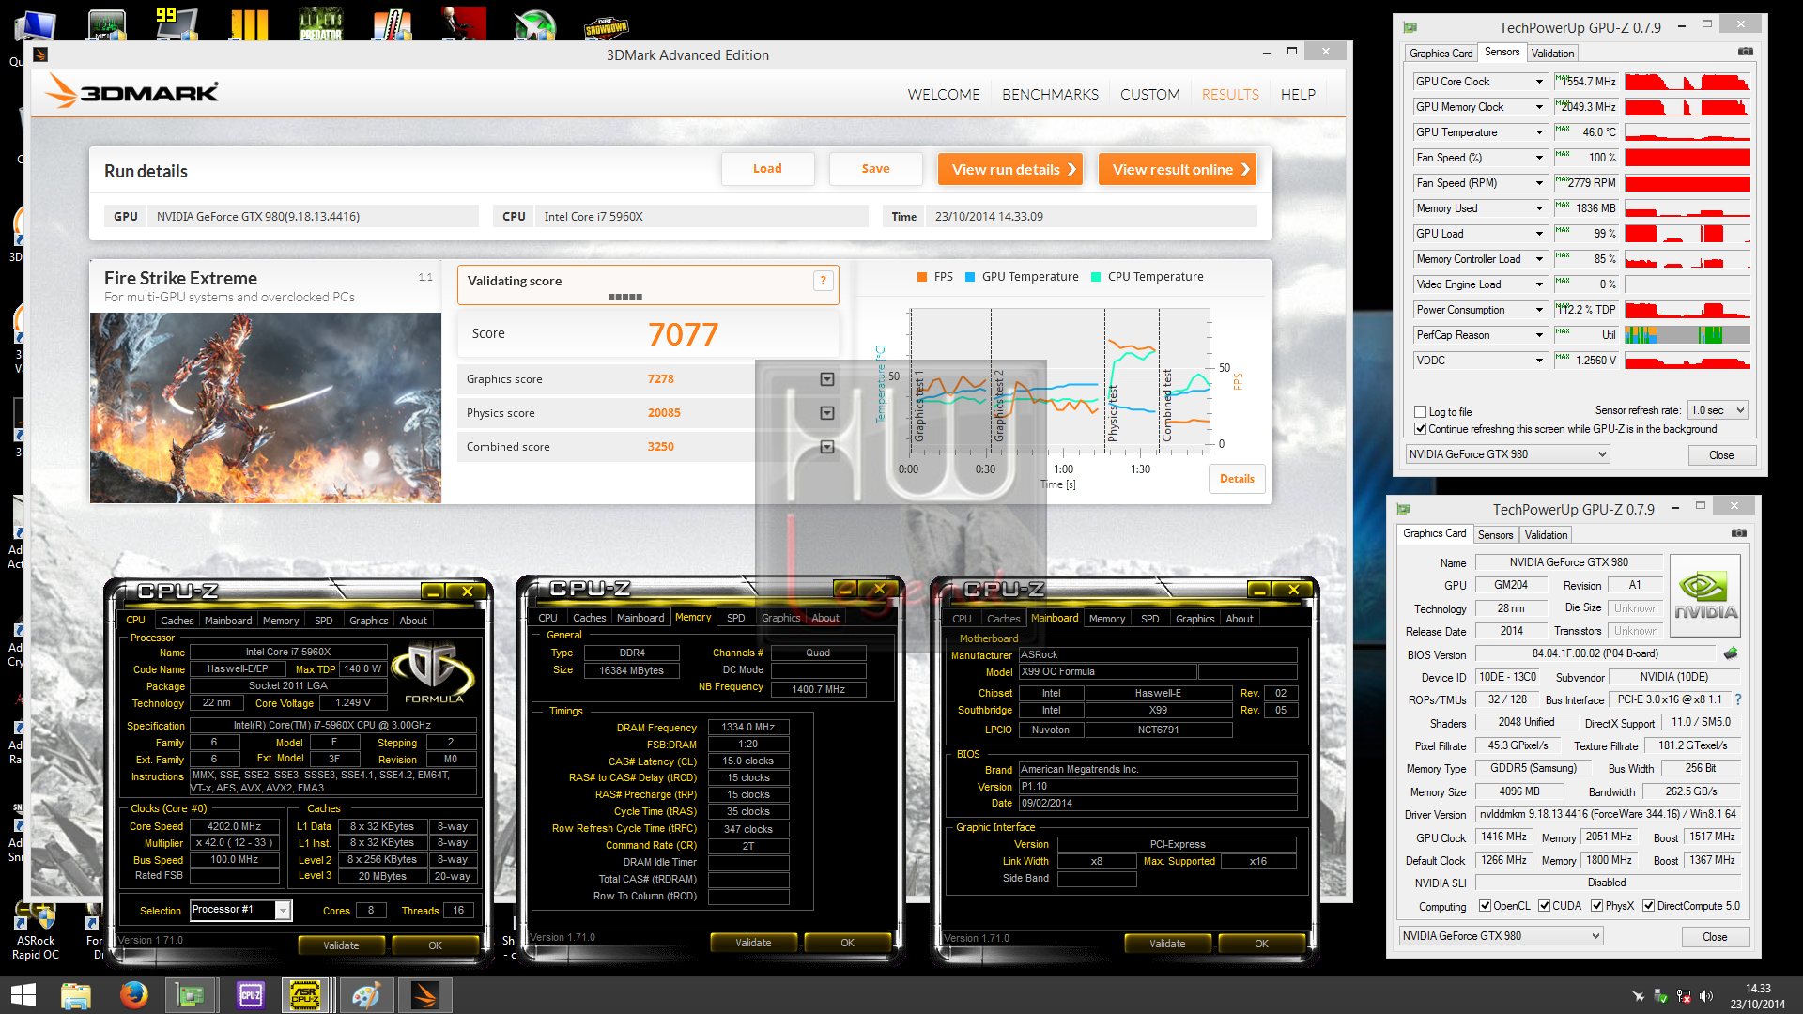Enable Log to file checkbox

click(x=1421, y=411)
